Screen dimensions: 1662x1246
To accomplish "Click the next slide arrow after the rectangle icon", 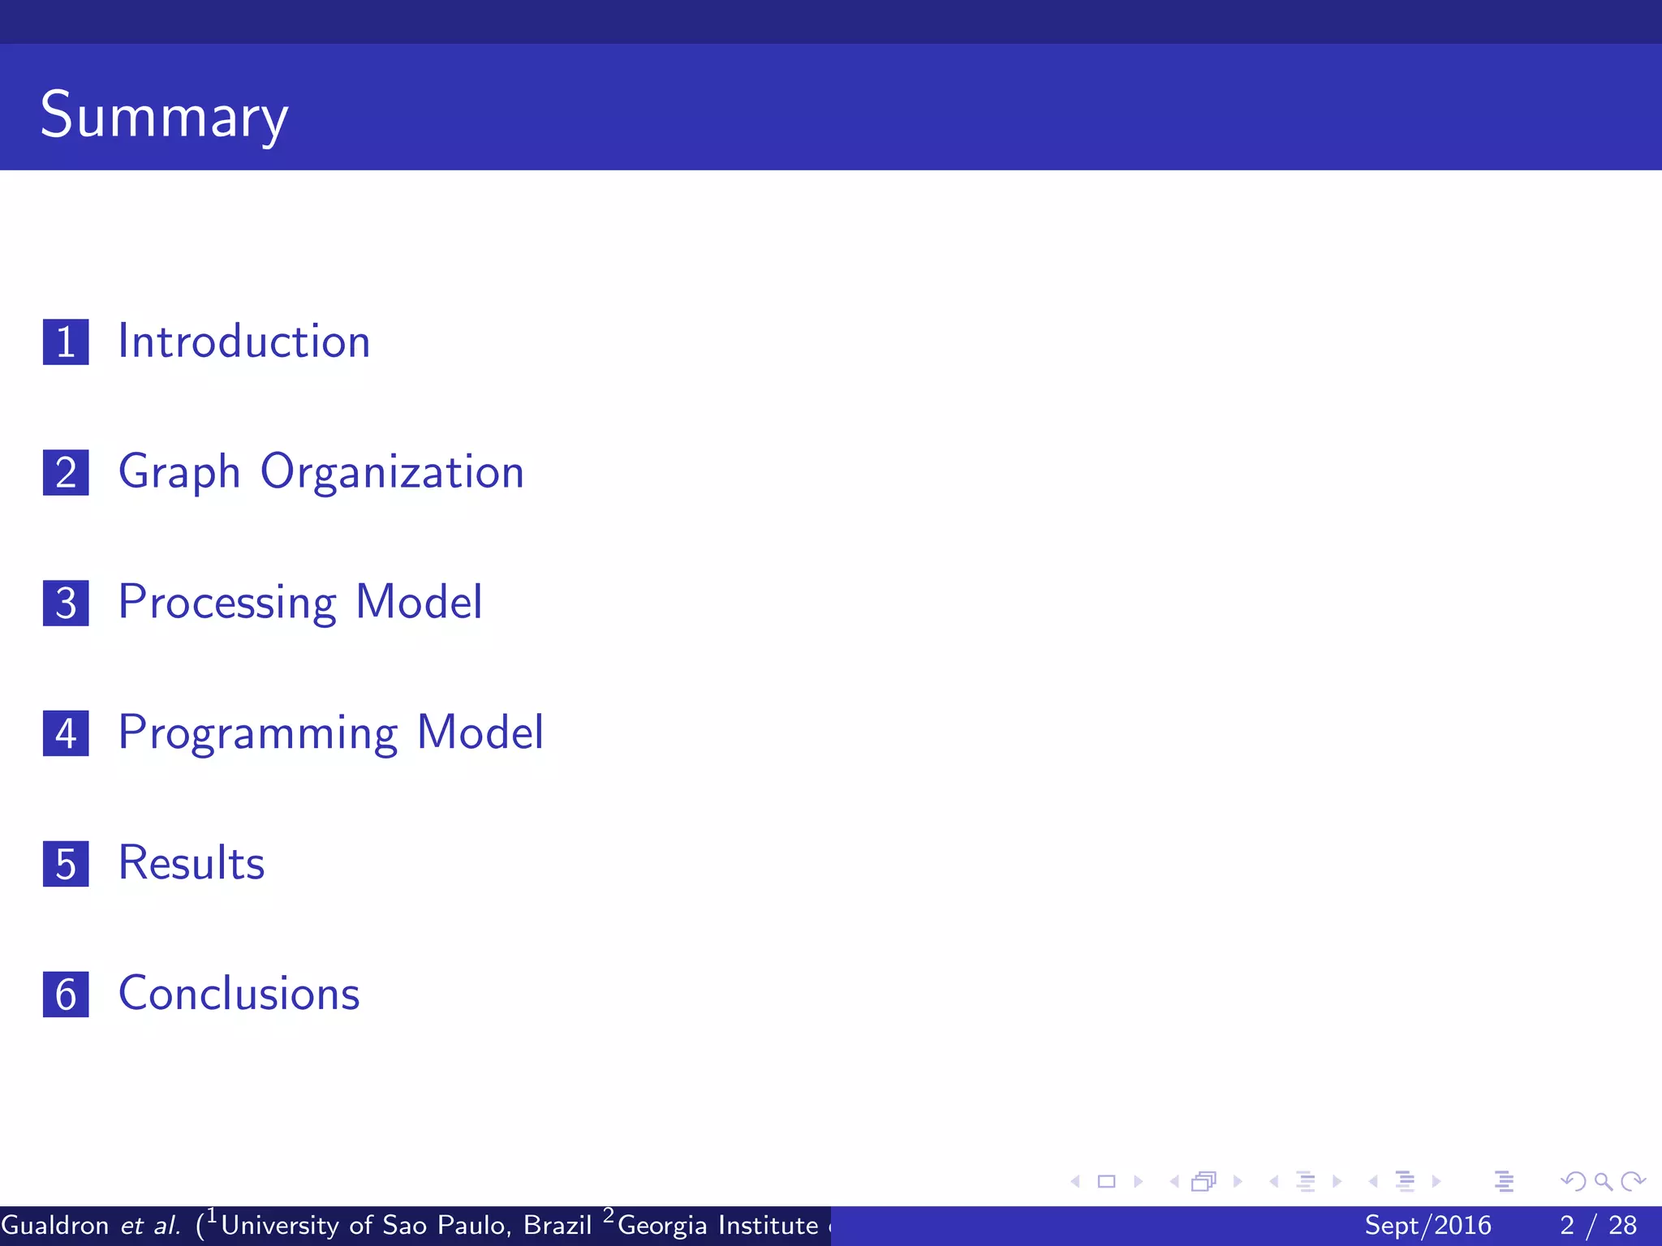I will (x=1138, y=1182).
